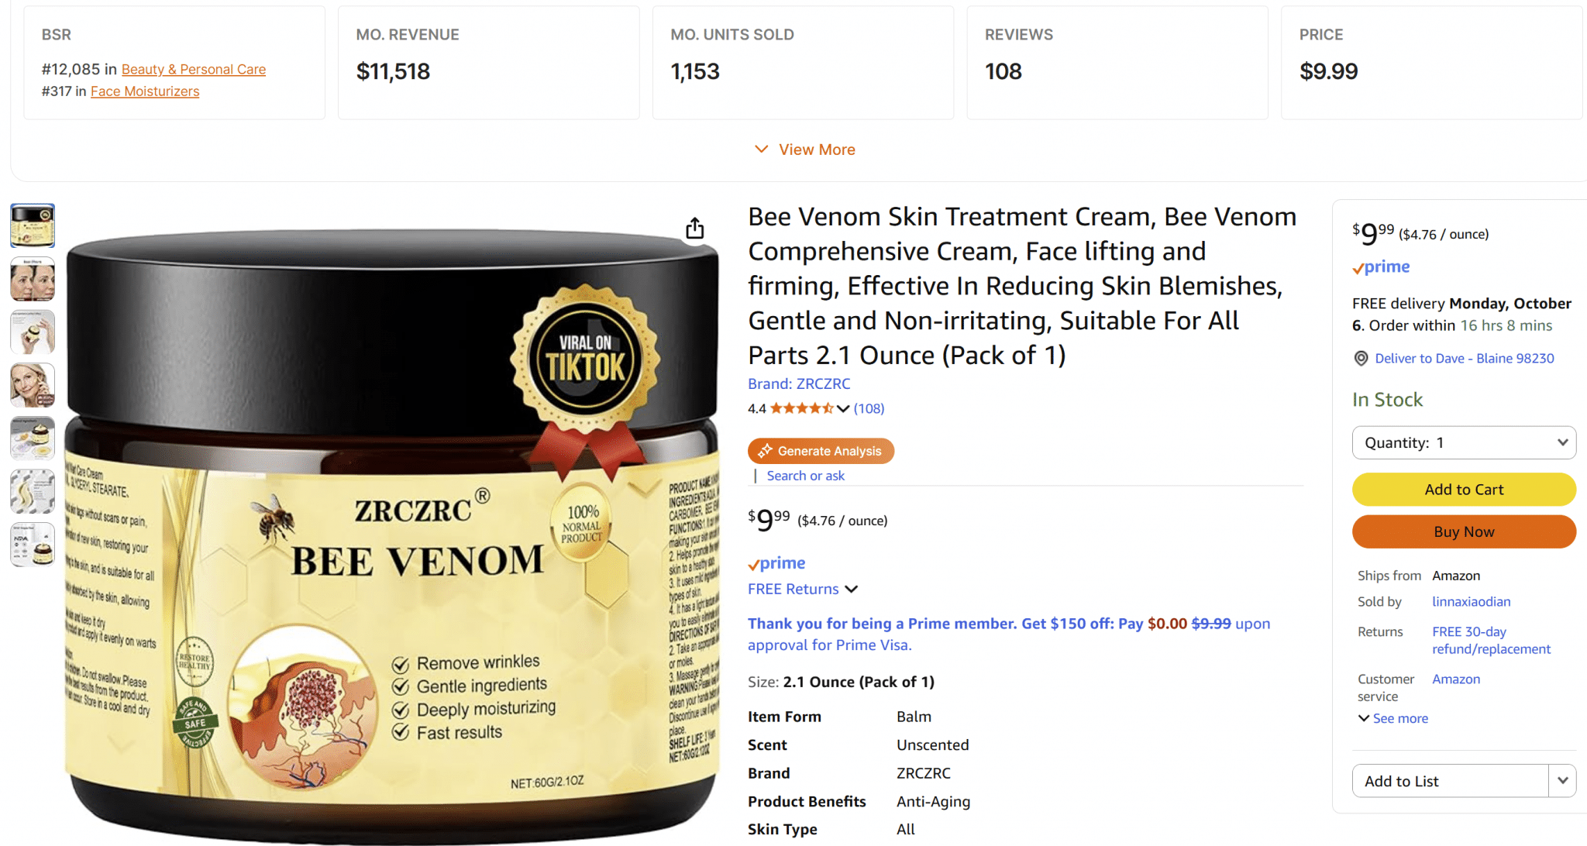Open the Add to List dropdown arrow
Viewport: 1587px width, 846px height.
click(1562, 781)
